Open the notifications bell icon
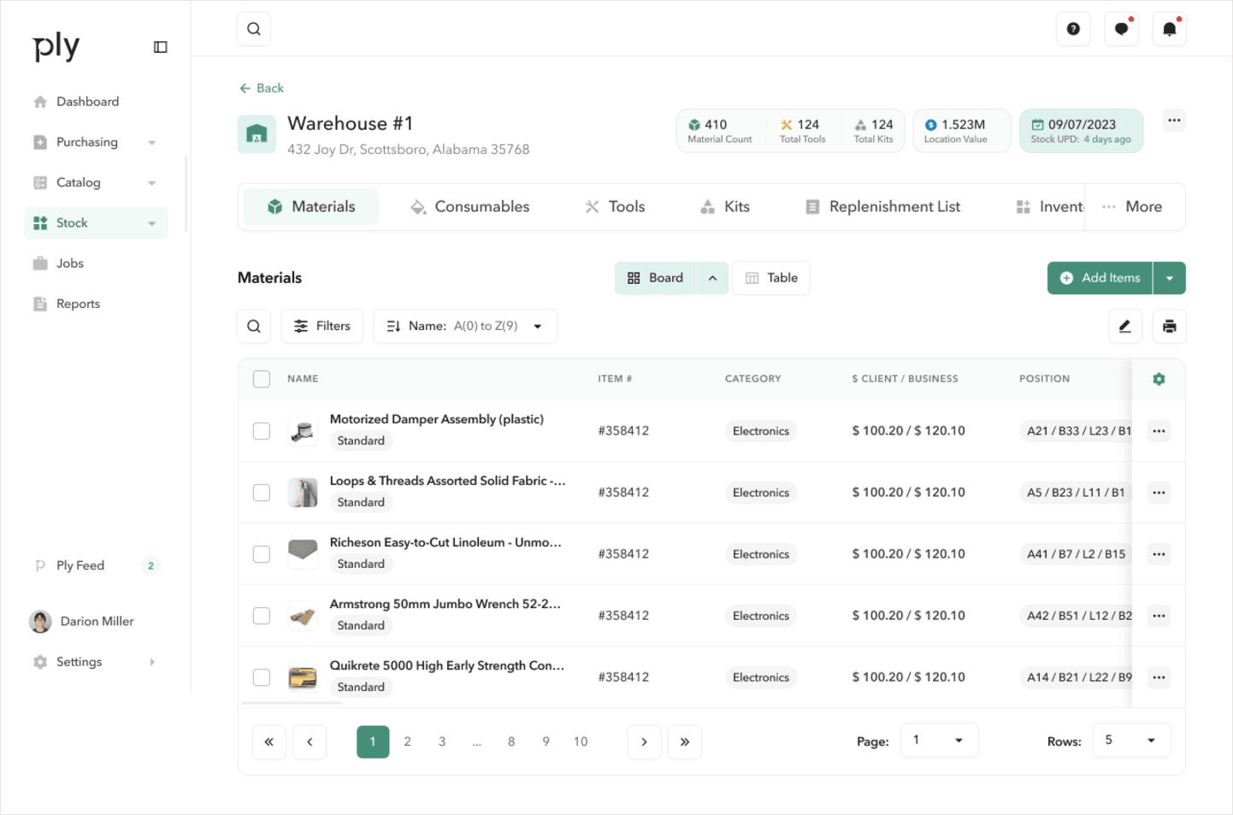 (1169, 29)
